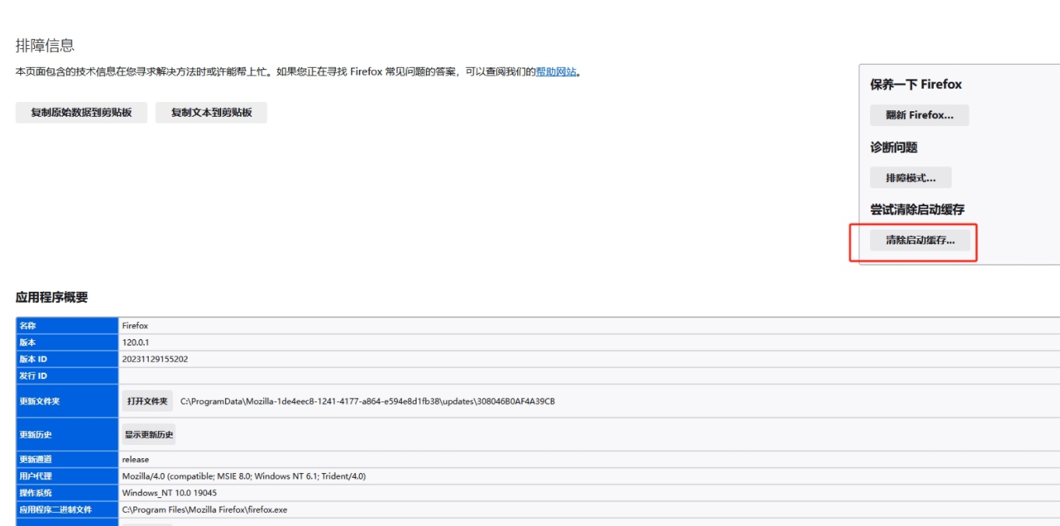
Task: Click 复制原始数据到剪贴板 button
Action: click(x=81, y=112)
